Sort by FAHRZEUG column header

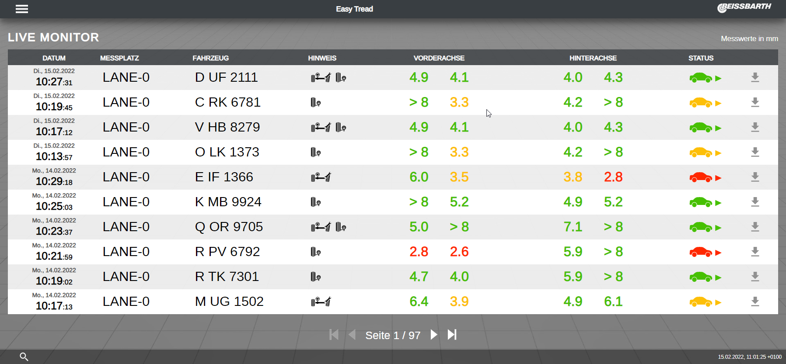point(210,58)
